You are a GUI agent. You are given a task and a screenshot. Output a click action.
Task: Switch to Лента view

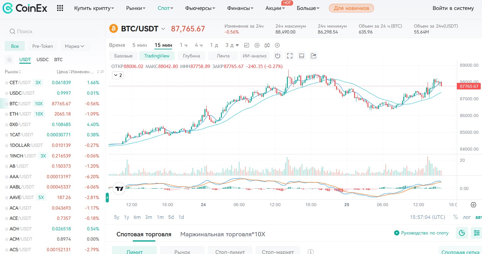[223, 56]
